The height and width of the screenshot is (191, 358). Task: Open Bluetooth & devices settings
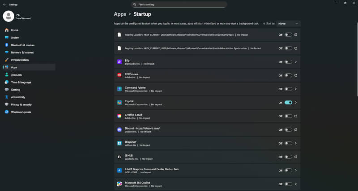[x=22, y=45]
